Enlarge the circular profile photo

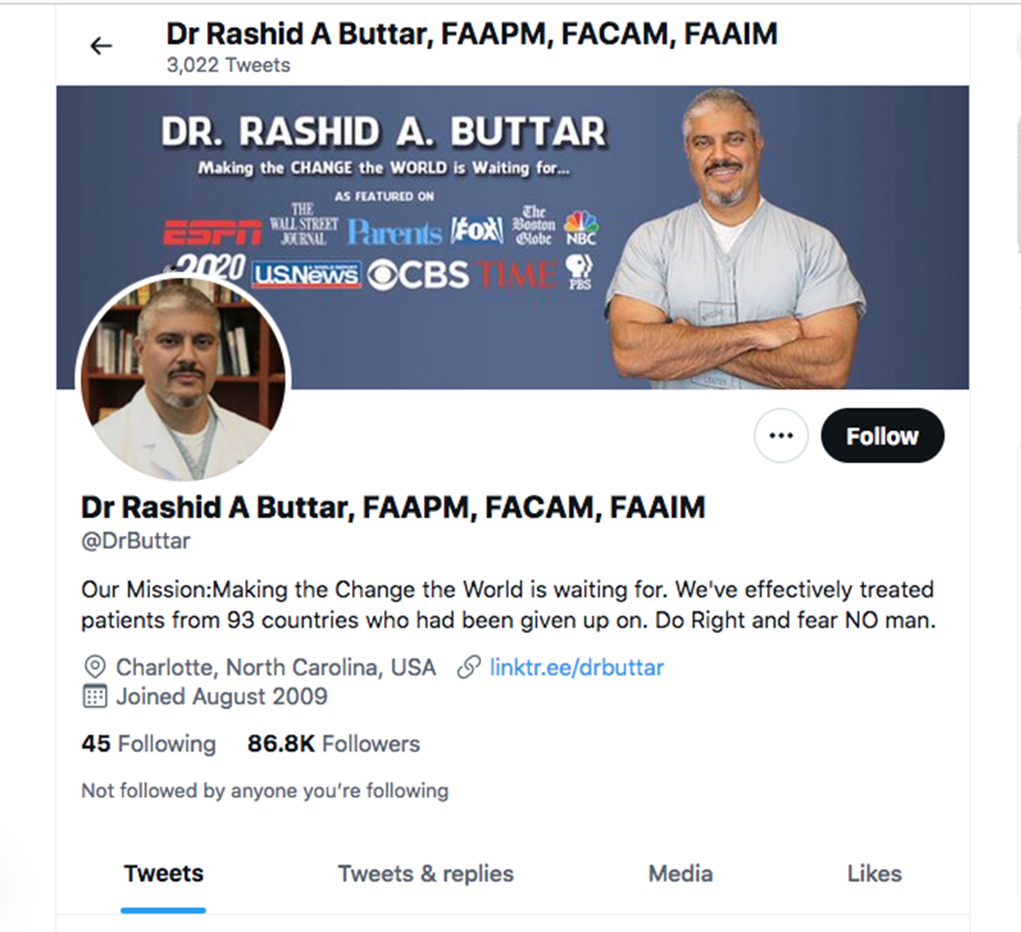[184, 378]
